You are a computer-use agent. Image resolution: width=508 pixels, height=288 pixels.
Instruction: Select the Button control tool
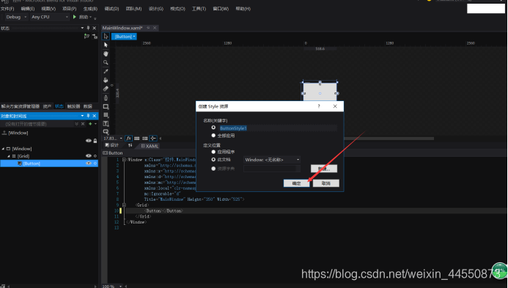(106, 131)
